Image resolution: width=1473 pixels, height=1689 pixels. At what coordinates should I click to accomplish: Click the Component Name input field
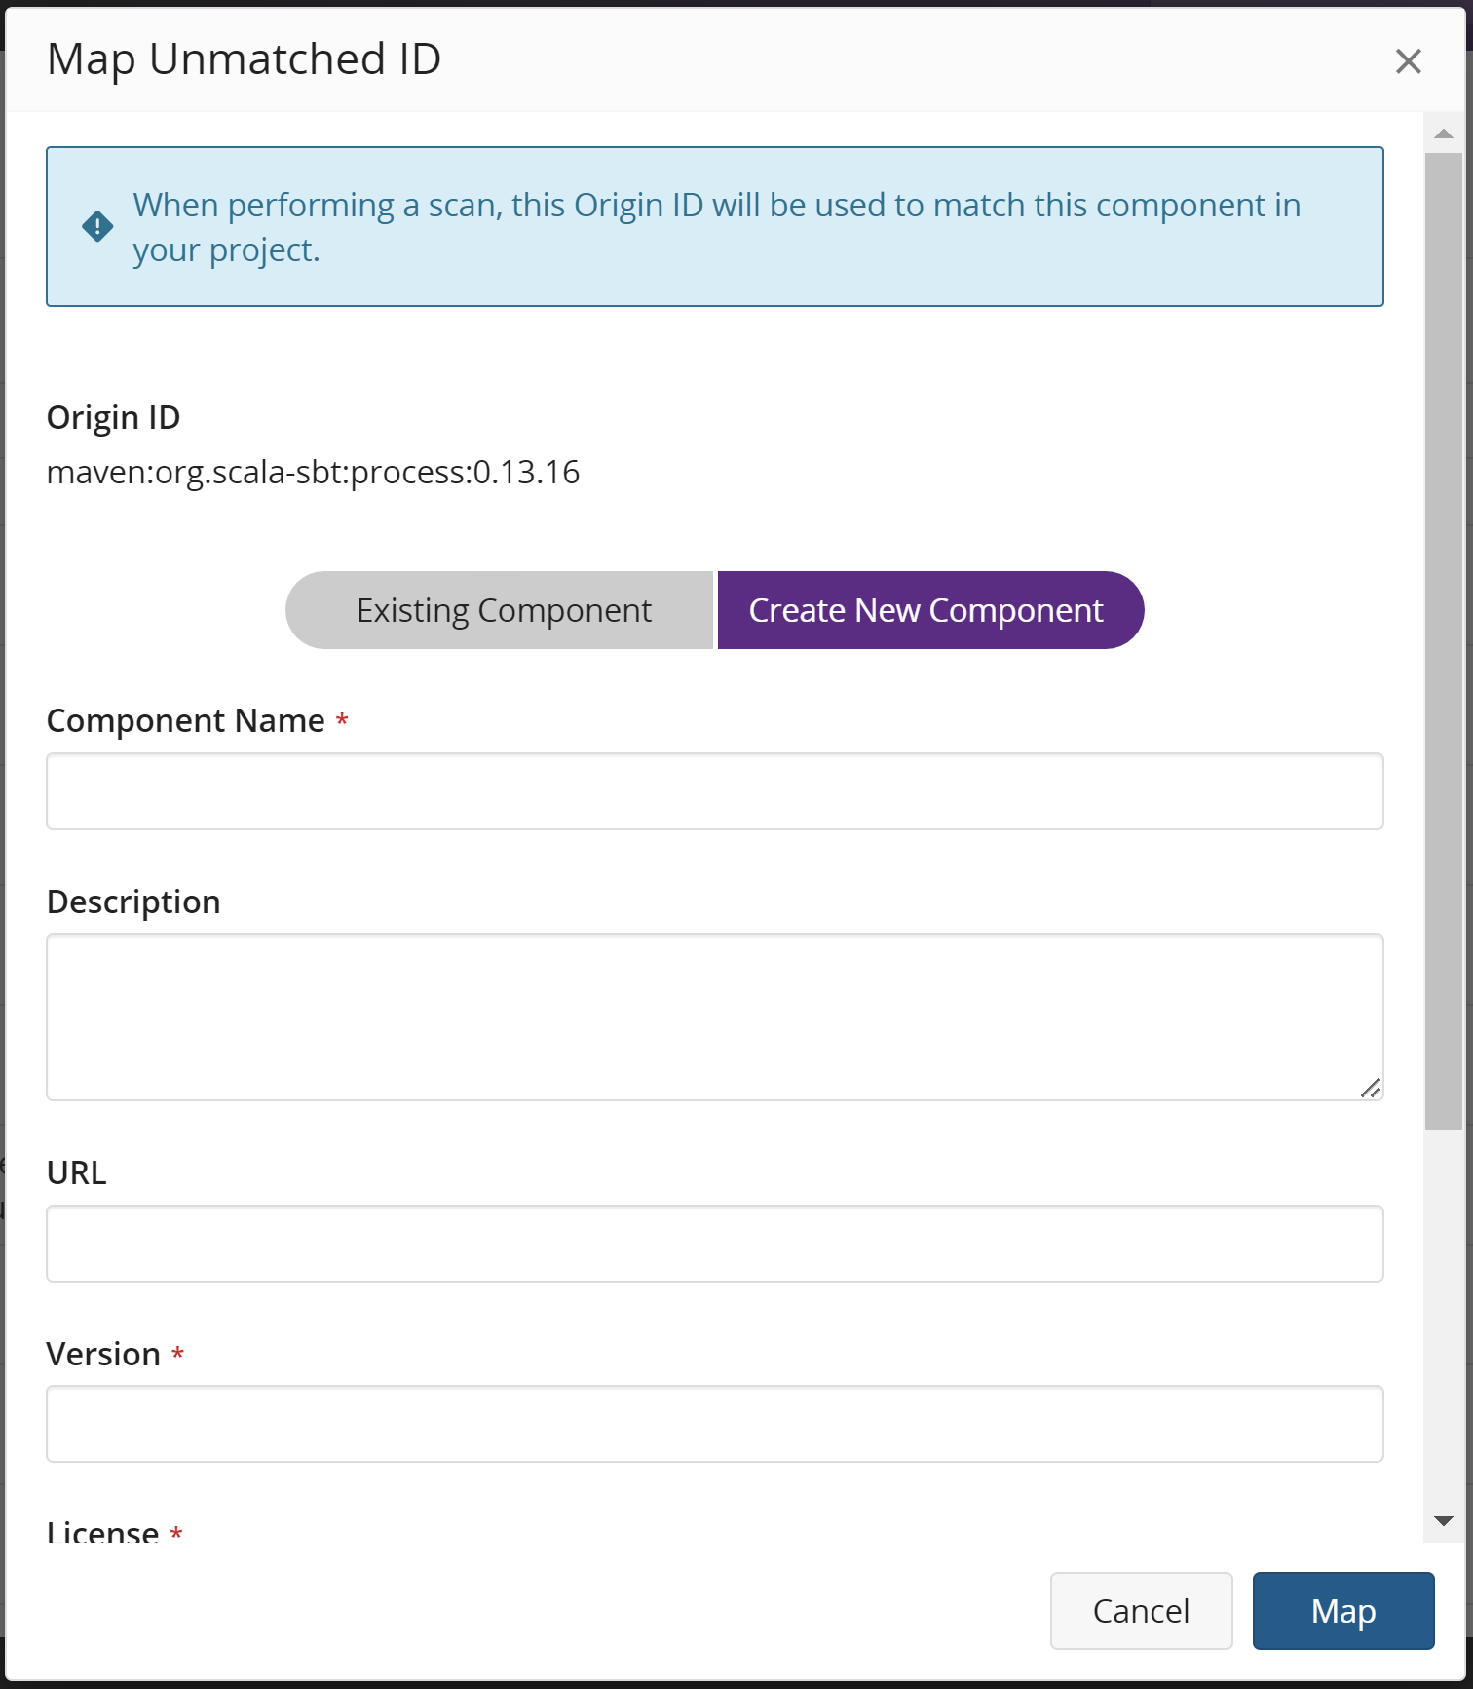pos(714,791)
